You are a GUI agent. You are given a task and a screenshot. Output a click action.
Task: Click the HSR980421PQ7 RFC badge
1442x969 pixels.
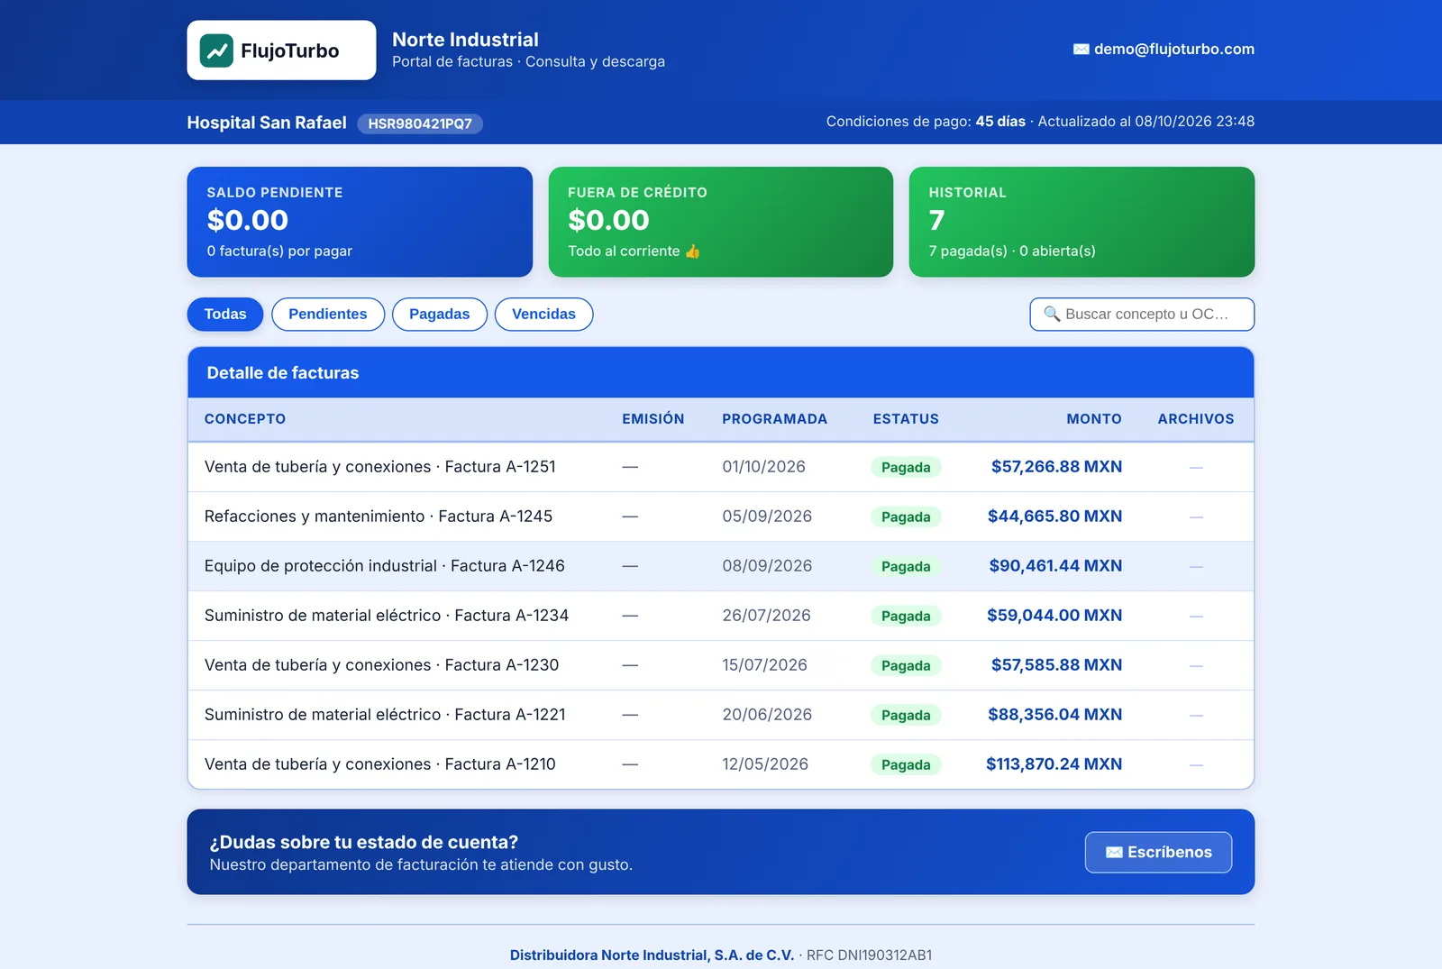point(420,123)
